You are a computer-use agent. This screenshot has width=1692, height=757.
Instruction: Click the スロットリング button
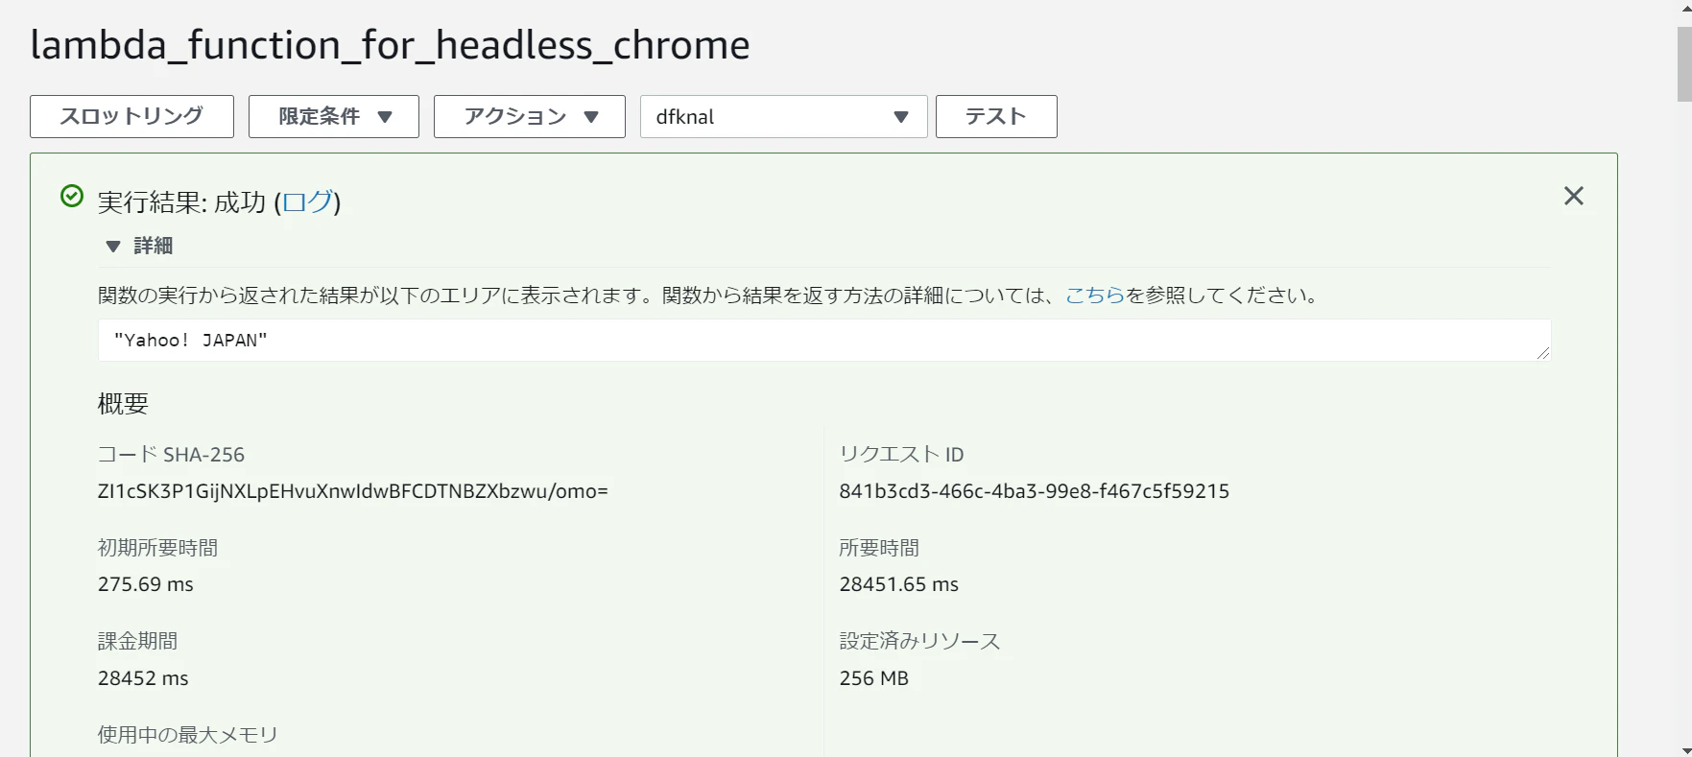pos(131,116)
